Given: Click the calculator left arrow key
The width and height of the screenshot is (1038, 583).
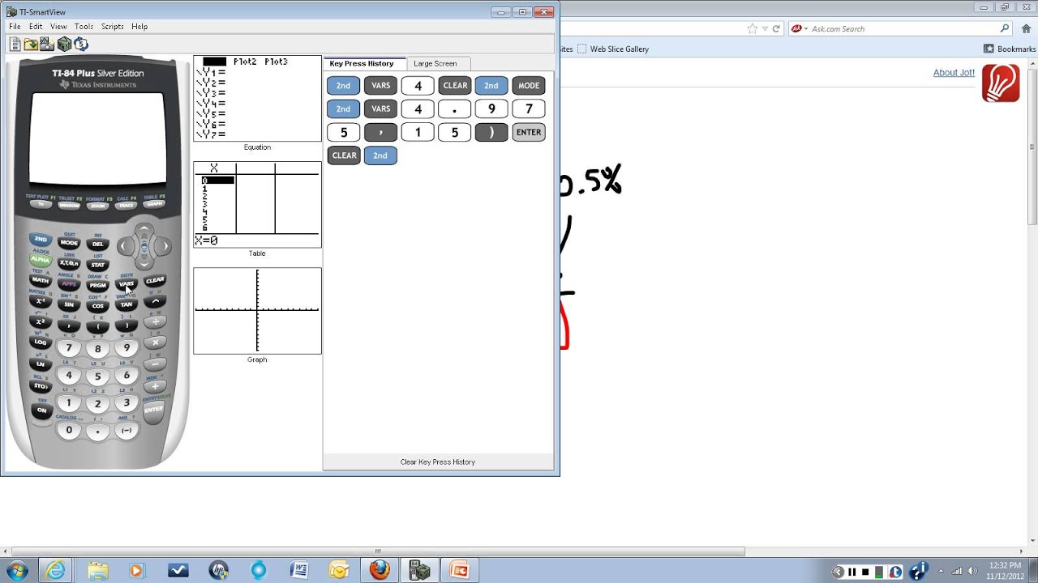Looking at the screenshot, I should 124,246.
